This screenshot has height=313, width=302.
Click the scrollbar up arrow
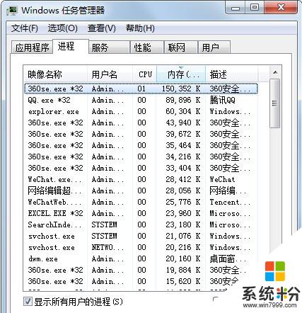coord(275,72)
